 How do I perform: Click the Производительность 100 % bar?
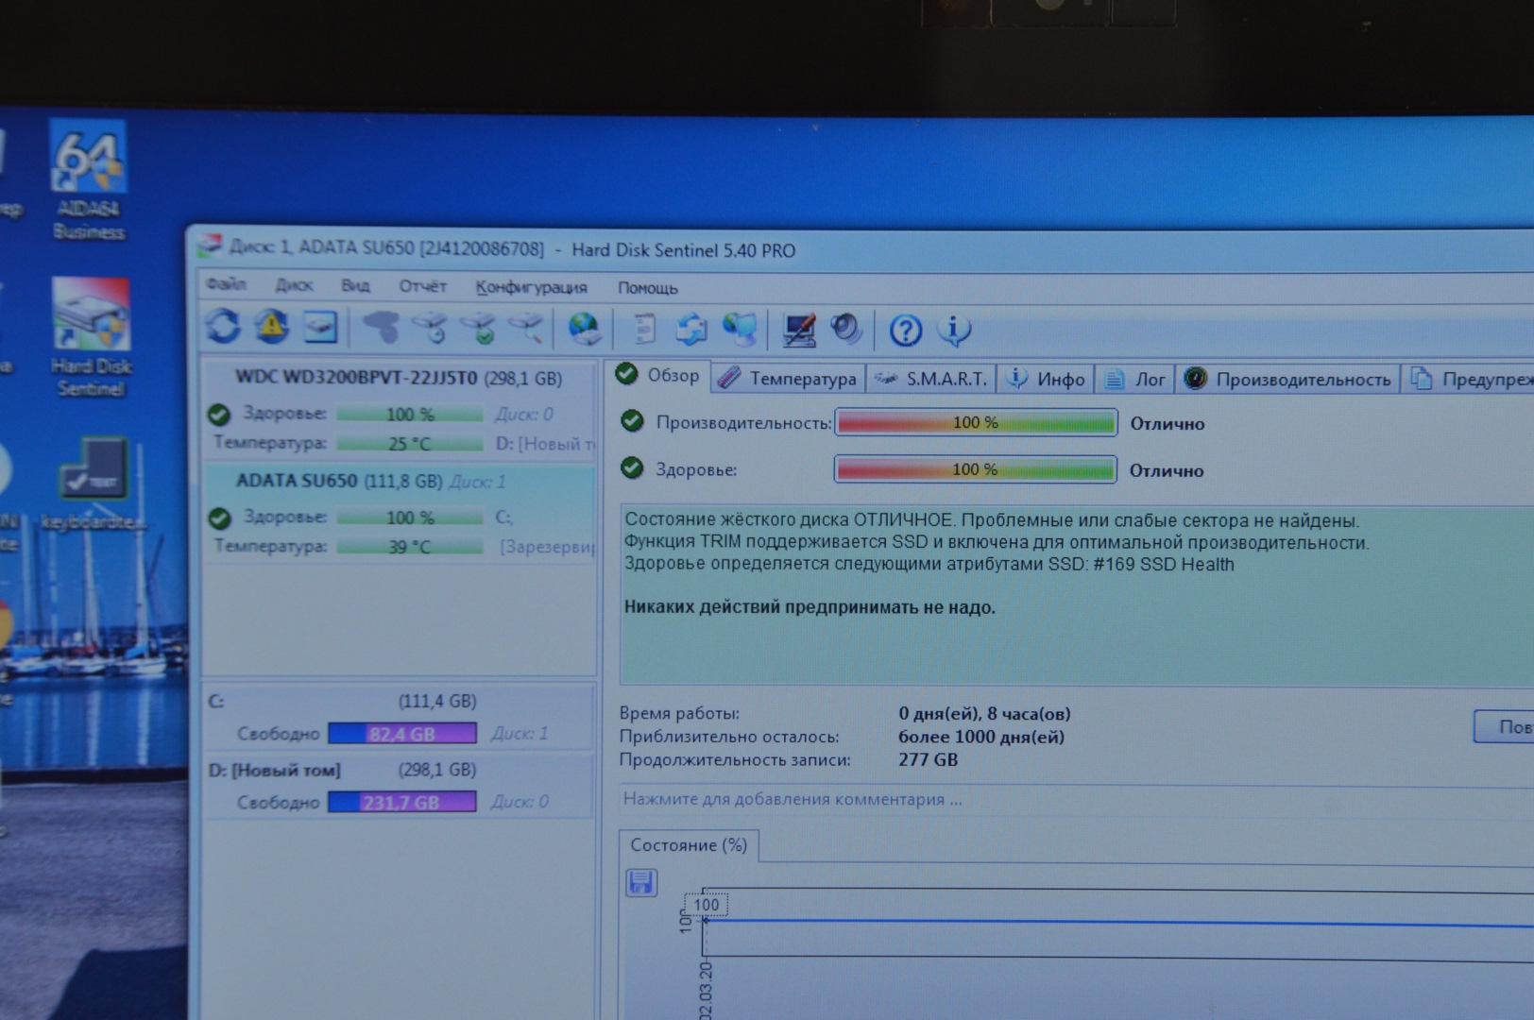click(x=976, y=422)
